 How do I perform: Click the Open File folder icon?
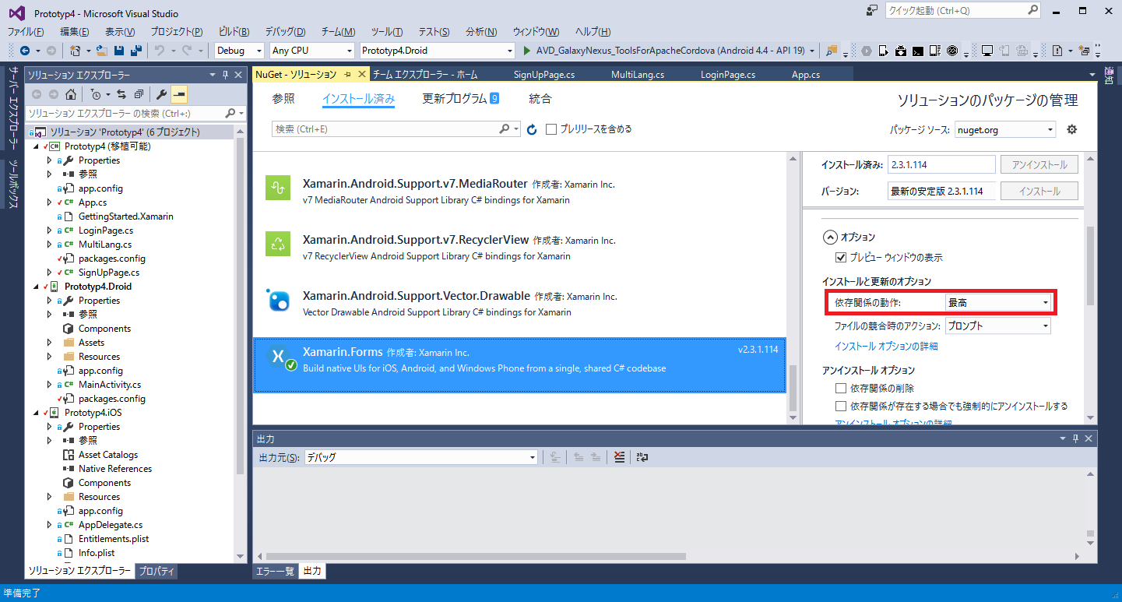[102, 51]
